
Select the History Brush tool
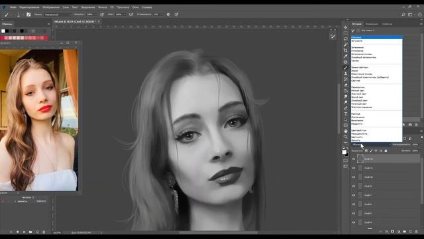(346, 79)
